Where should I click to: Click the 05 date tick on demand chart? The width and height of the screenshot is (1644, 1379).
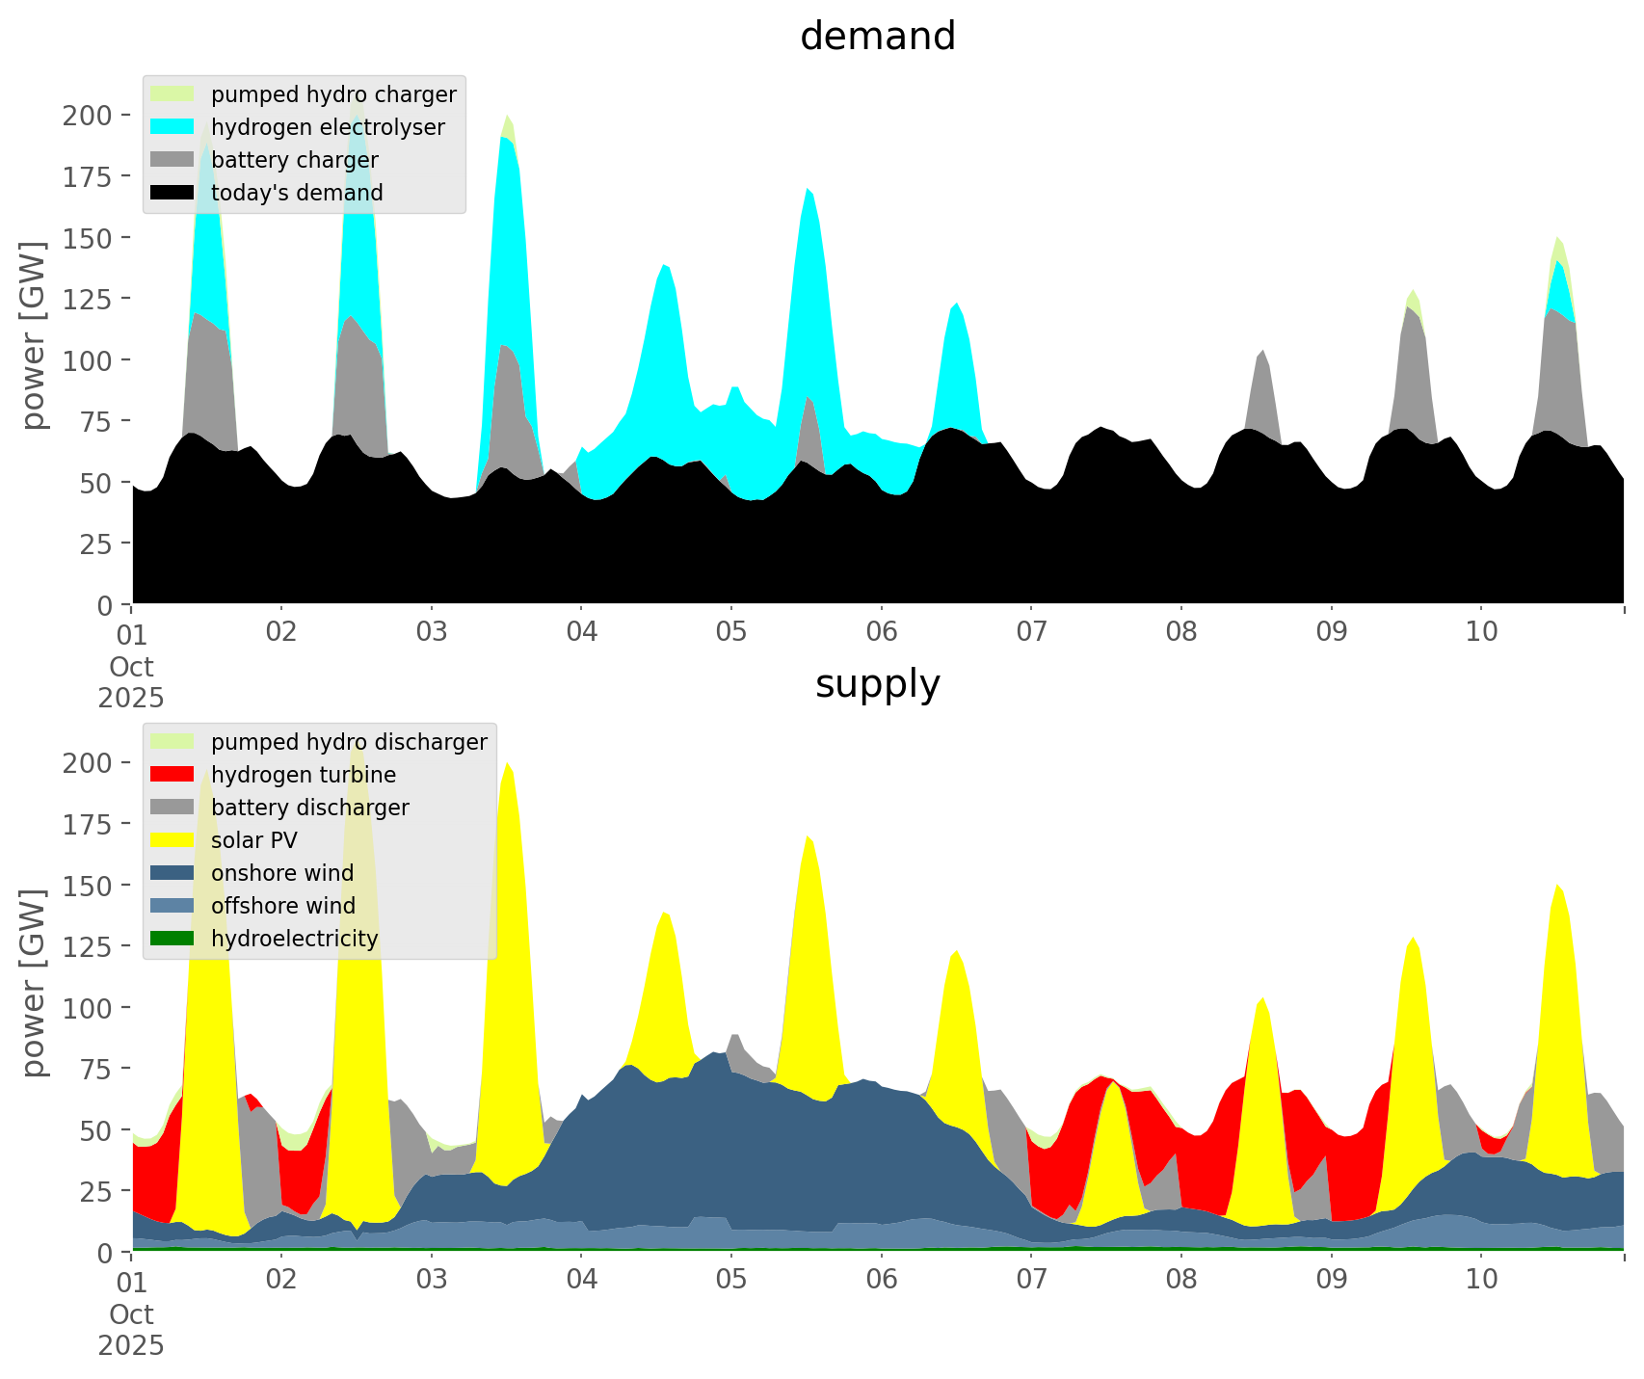731,633
